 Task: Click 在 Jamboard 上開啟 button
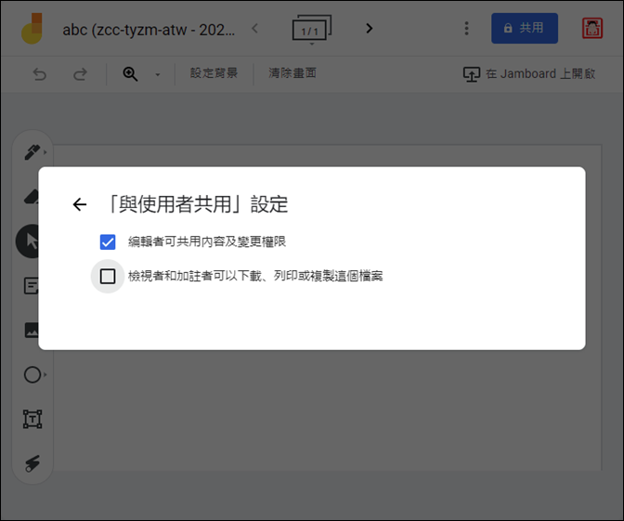click(x=529, y=74)
